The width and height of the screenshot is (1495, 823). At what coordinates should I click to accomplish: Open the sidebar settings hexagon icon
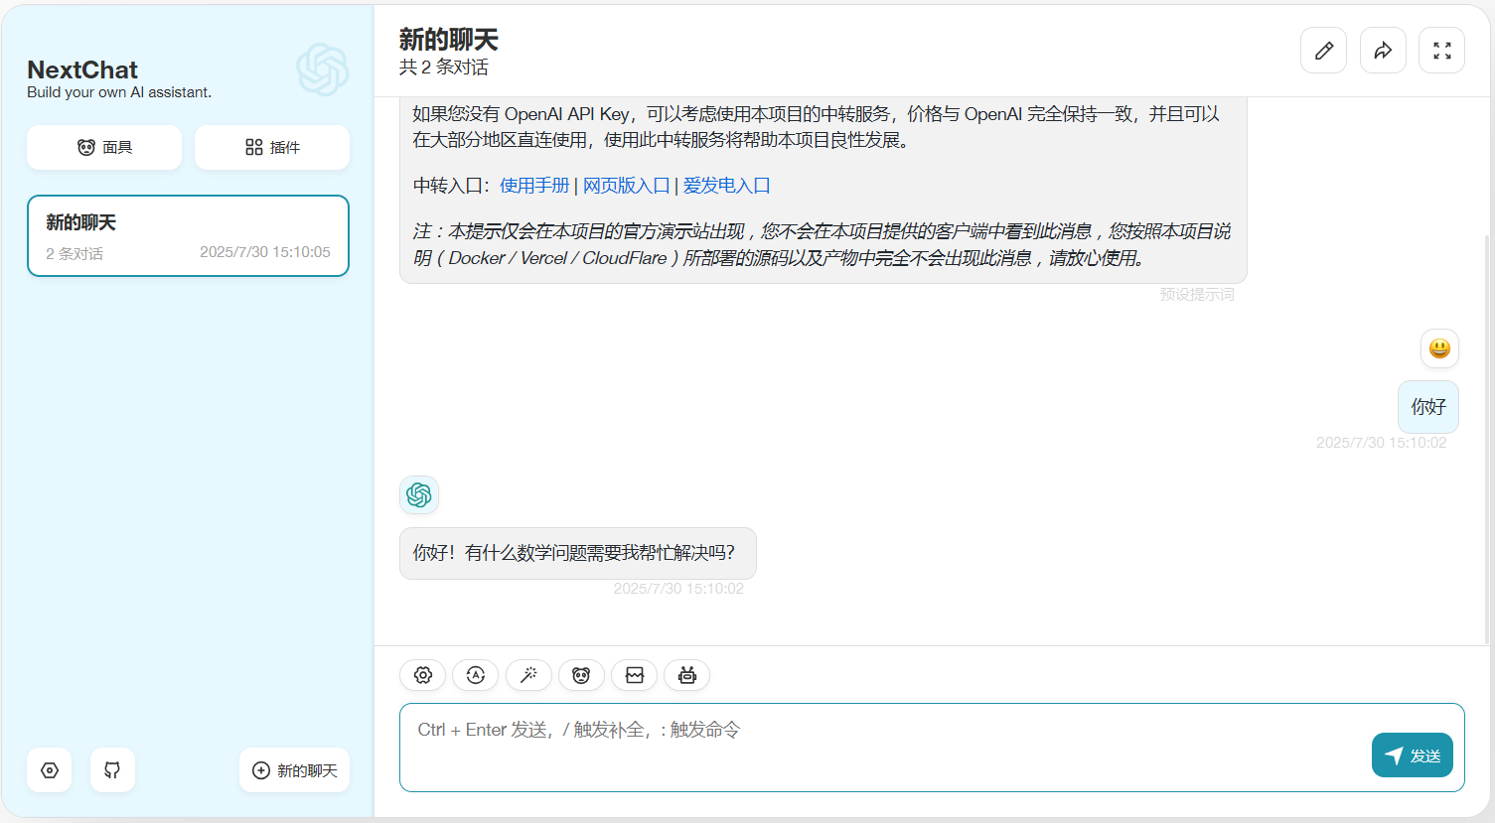[50, 770]
